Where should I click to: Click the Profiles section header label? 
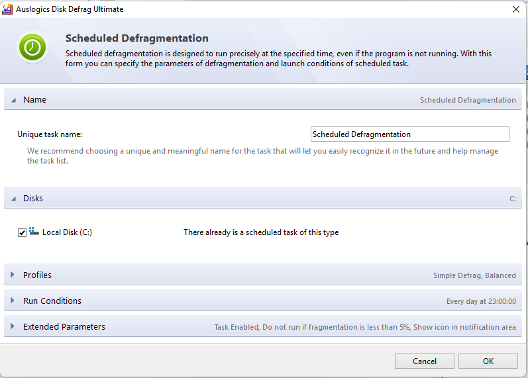point(37,275)
